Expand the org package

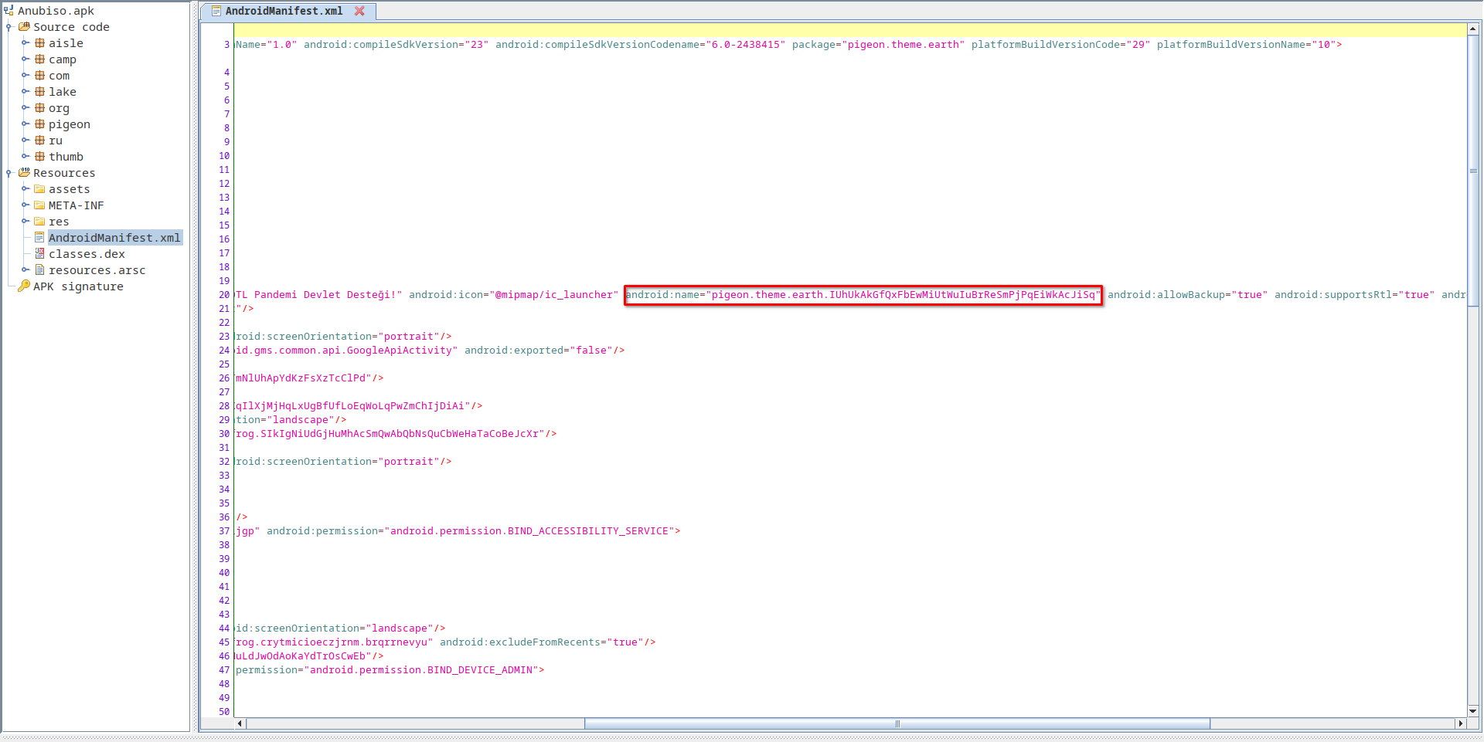point(25,108)
